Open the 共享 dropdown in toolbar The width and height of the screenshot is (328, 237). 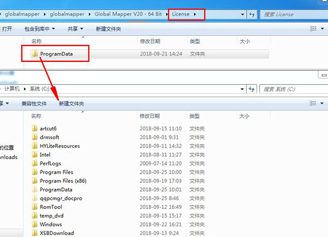75,29
